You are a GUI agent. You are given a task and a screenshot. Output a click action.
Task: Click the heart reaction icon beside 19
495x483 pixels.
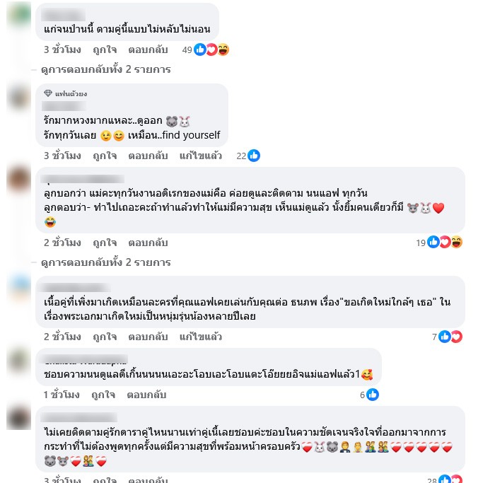point(445,242)
